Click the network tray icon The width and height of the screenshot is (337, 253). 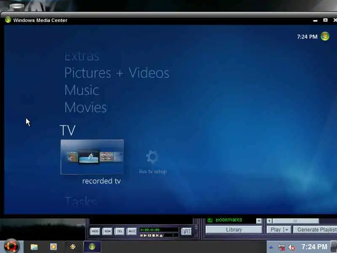(x=281, y=247)
